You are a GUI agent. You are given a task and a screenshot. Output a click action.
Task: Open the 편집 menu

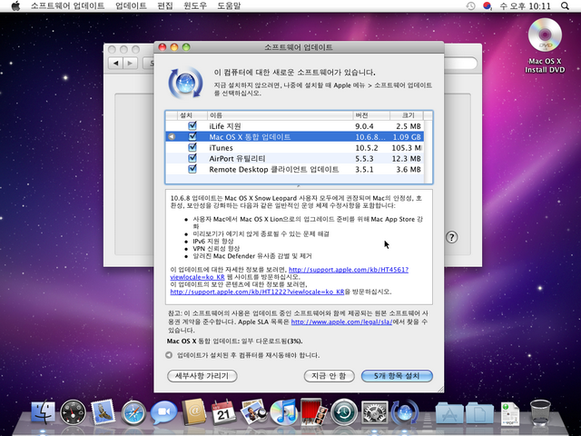[x=165, y=6]
